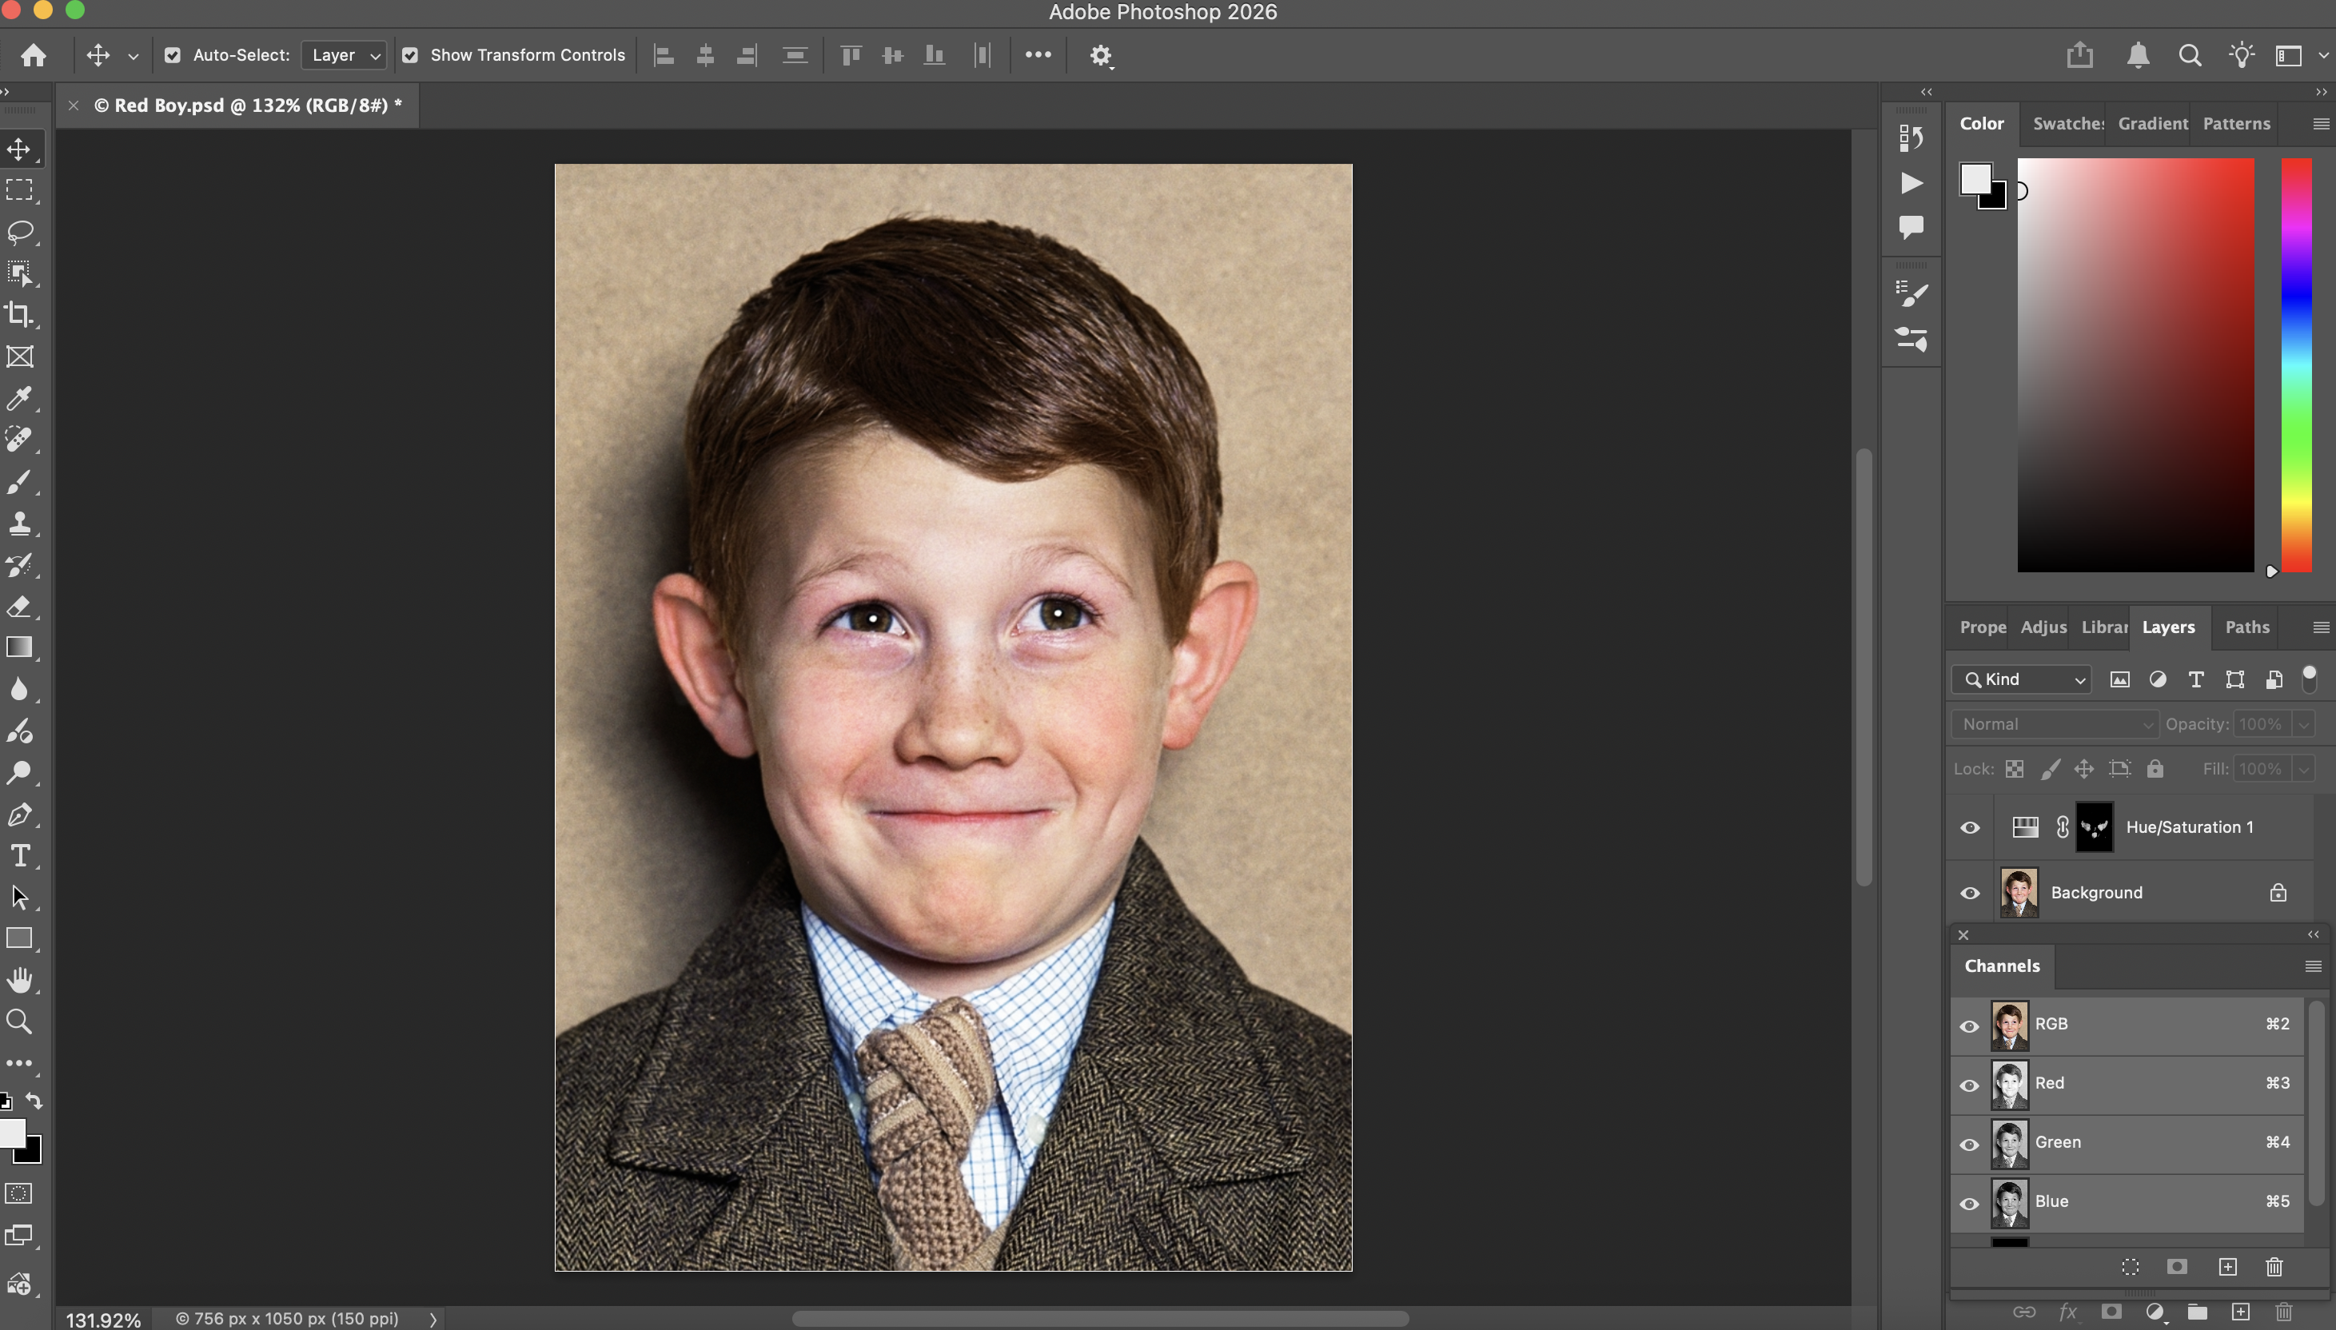Open the Search icon in top bar
This screenshot has width=2336, height=1330.
pyautogui.click(x=2190, y=55)
